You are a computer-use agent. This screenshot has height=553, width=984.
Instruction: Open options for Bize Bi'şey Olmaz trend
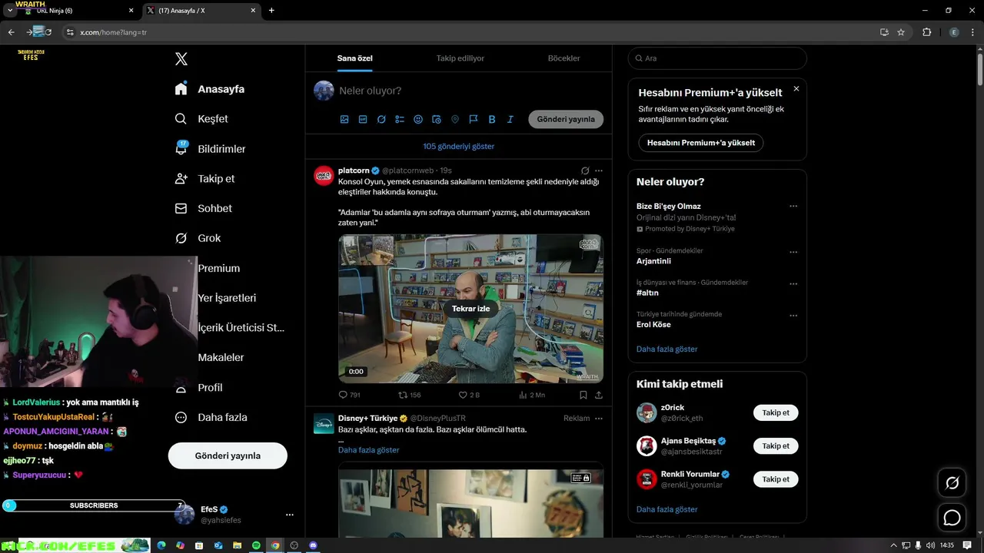[793, 206]
